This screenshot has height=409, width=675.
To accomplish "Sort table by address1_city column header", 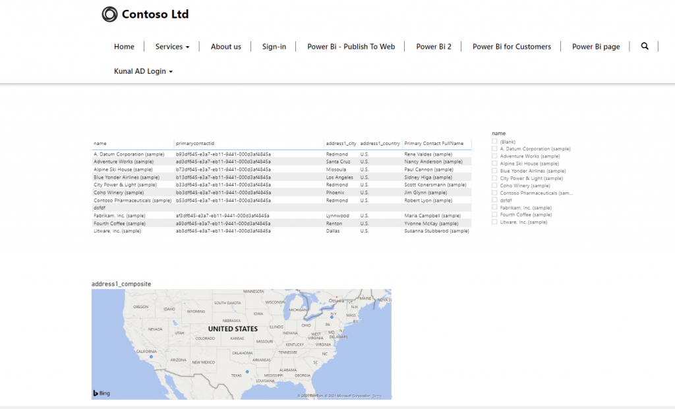I will pos(341,143).
